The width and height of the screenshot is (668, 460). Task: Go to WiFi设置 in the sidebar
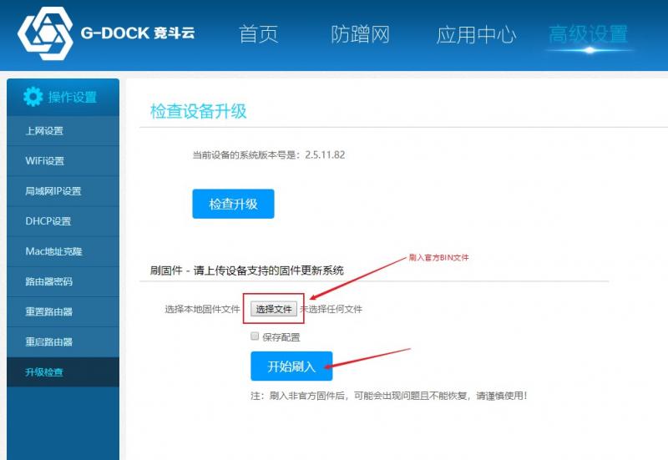point(45,161)
